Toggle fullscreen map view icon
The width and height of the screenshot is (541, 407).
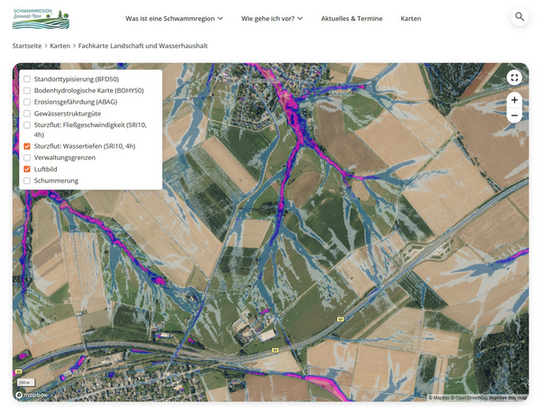point(514,78)
